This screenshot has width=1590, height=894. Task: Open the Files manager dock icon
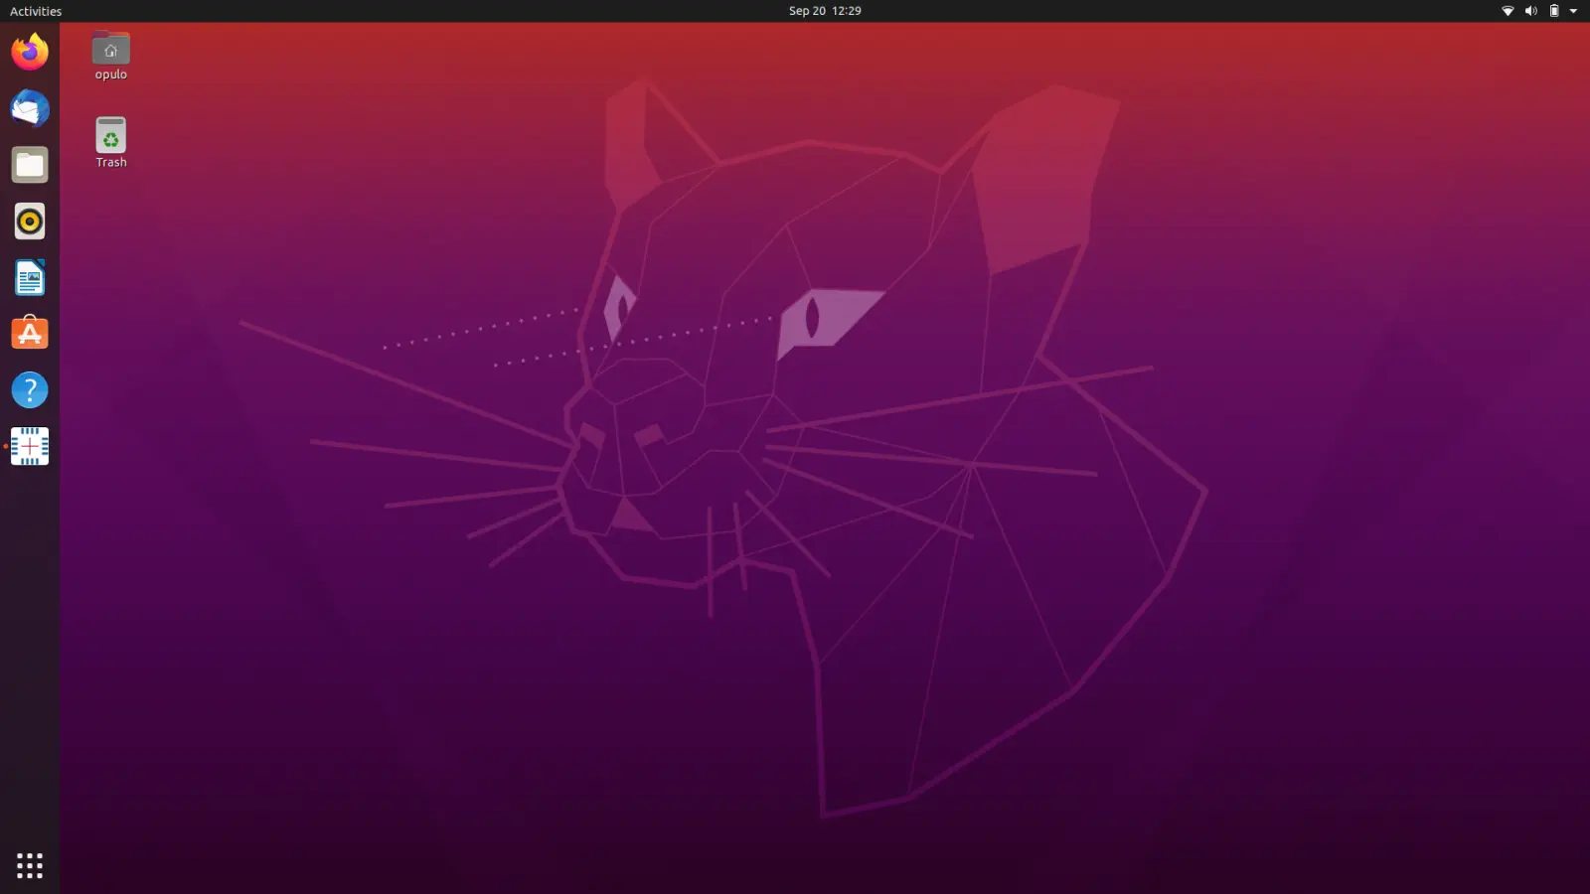[x=30, y=165]
